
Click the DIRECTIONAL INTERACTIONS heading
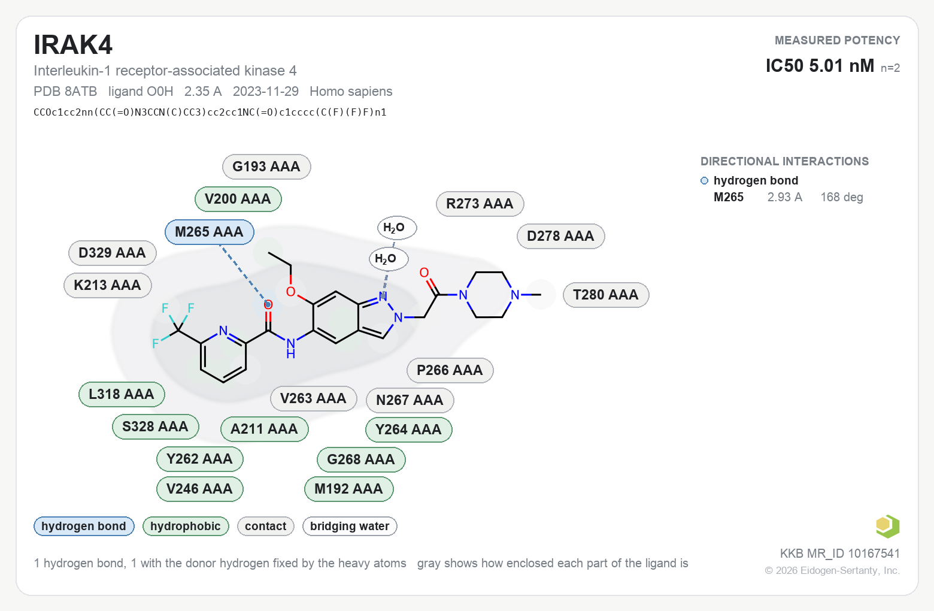784,161
